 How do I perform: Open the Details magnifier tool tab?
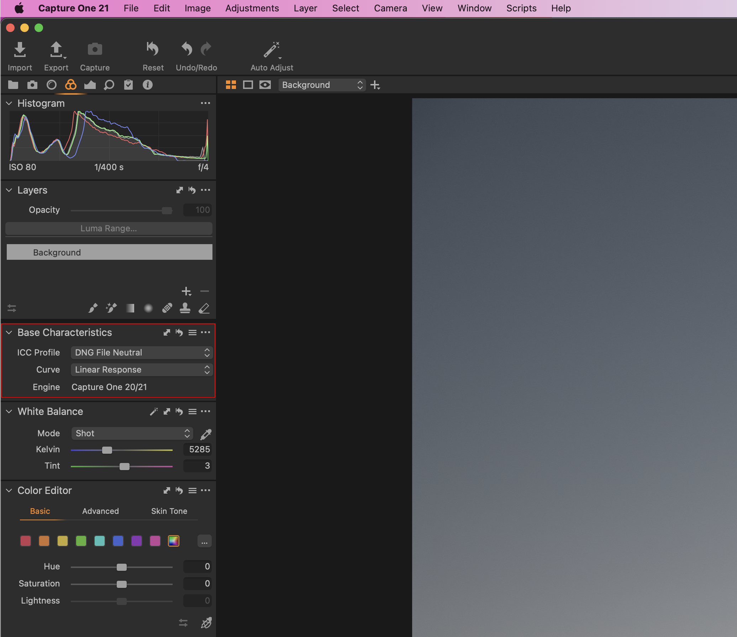[x=109, y=85]
